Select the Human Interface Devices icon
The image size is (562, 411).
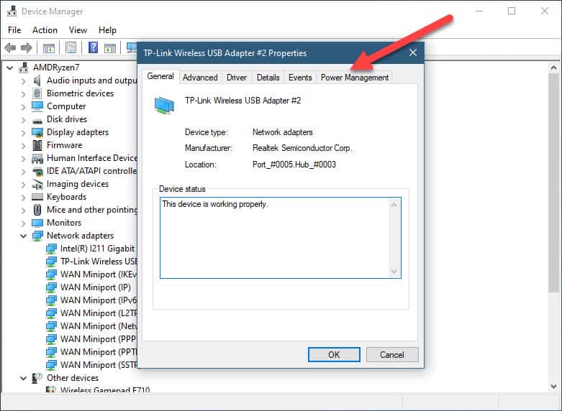(37, 158)
